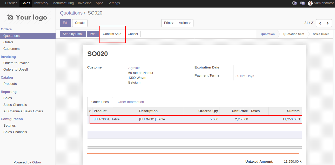Screen dimensions: 335x165
Task: Open the Agrolait customer link
Action: pyautogui.click(x=134, y=68)
